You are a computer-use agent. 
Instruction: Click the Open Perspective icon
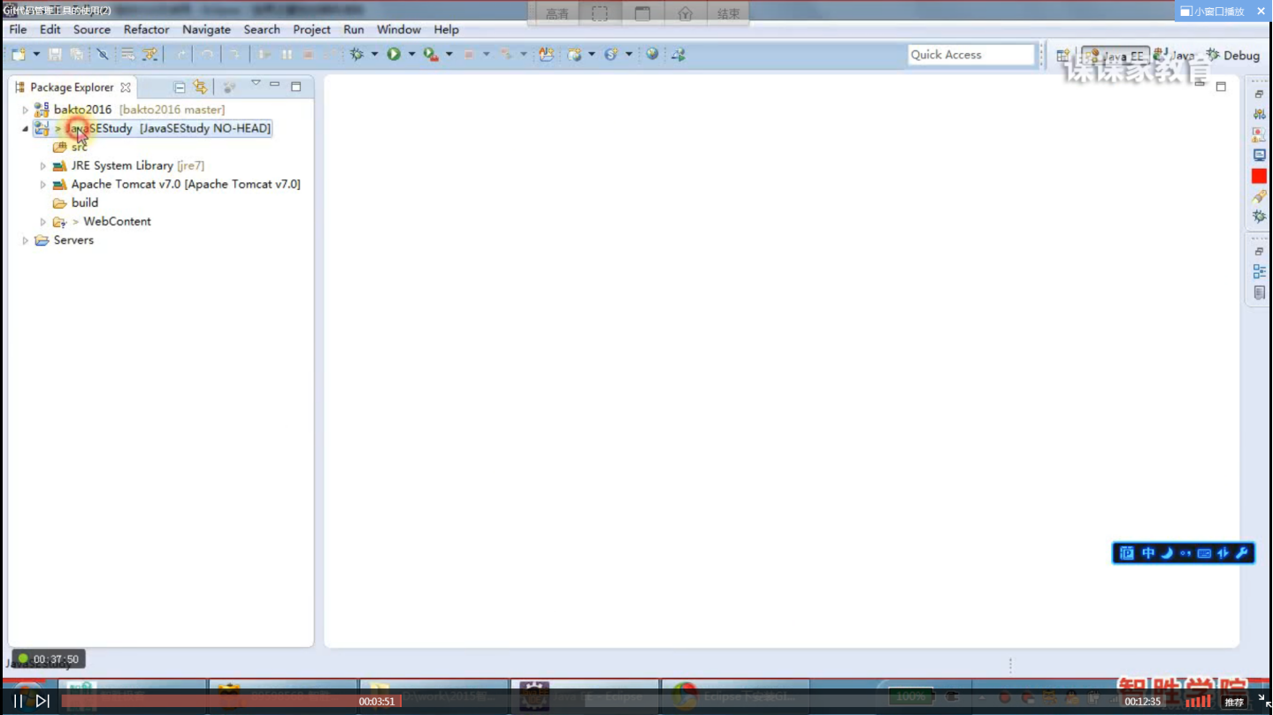point(1062,56)
